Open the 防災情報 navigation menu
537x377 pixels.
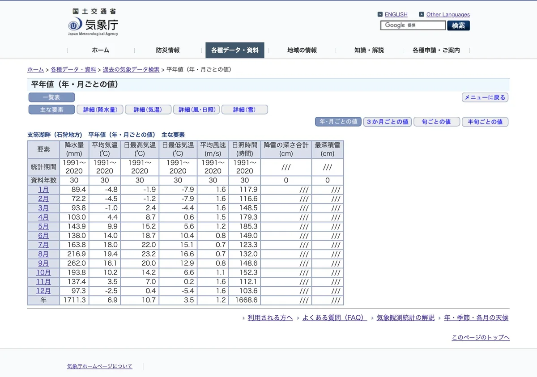tap(168, 50)
